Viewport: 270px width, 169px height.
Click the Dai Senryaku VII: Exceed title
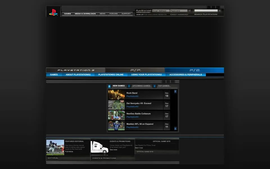pyautogui.click(x=139, y=103)
